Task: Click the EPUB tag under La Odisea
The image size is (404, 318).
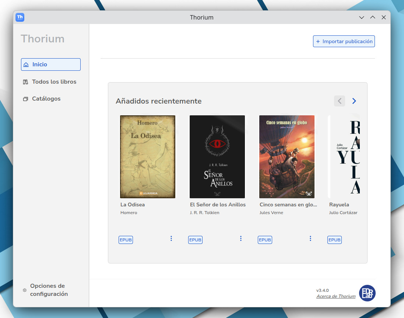Action: click(126, 240)
